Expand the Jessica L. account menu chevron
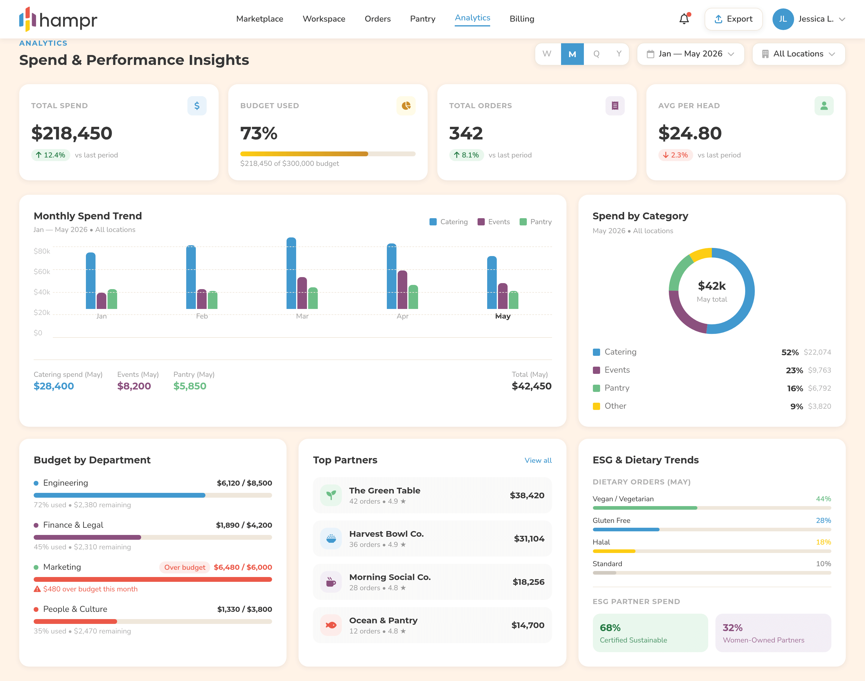 click(x=842, y=19)
